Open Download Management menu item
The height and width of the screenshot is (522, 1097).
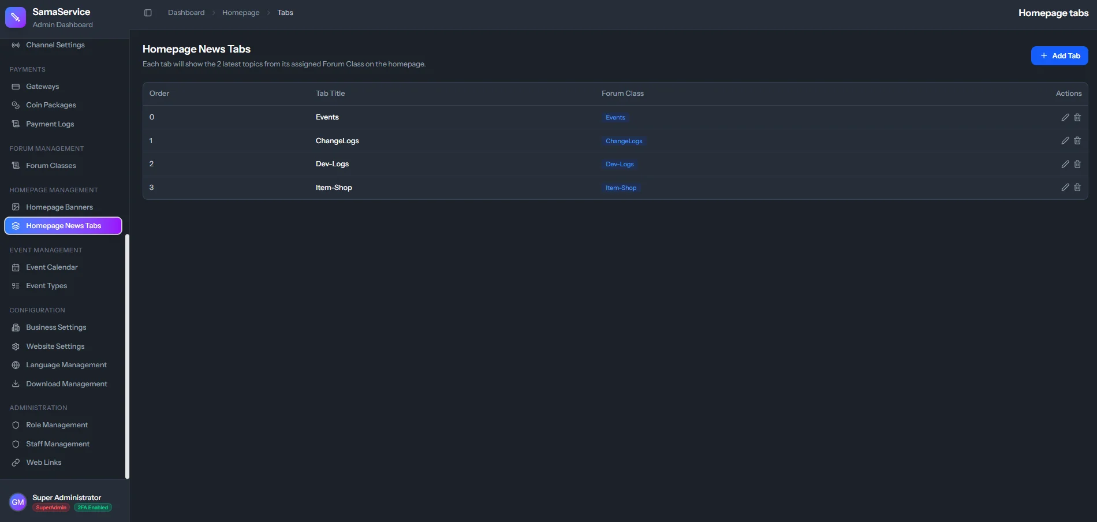64,384
